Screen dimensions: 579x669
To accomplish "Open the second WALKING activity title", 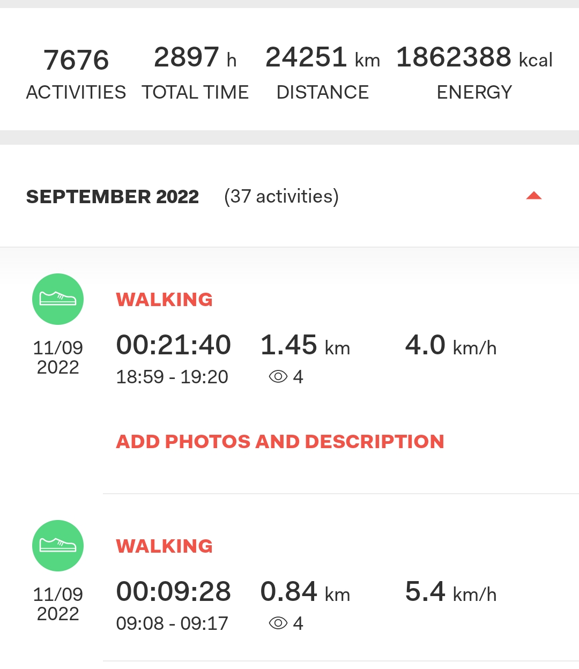I will point(165,546).
